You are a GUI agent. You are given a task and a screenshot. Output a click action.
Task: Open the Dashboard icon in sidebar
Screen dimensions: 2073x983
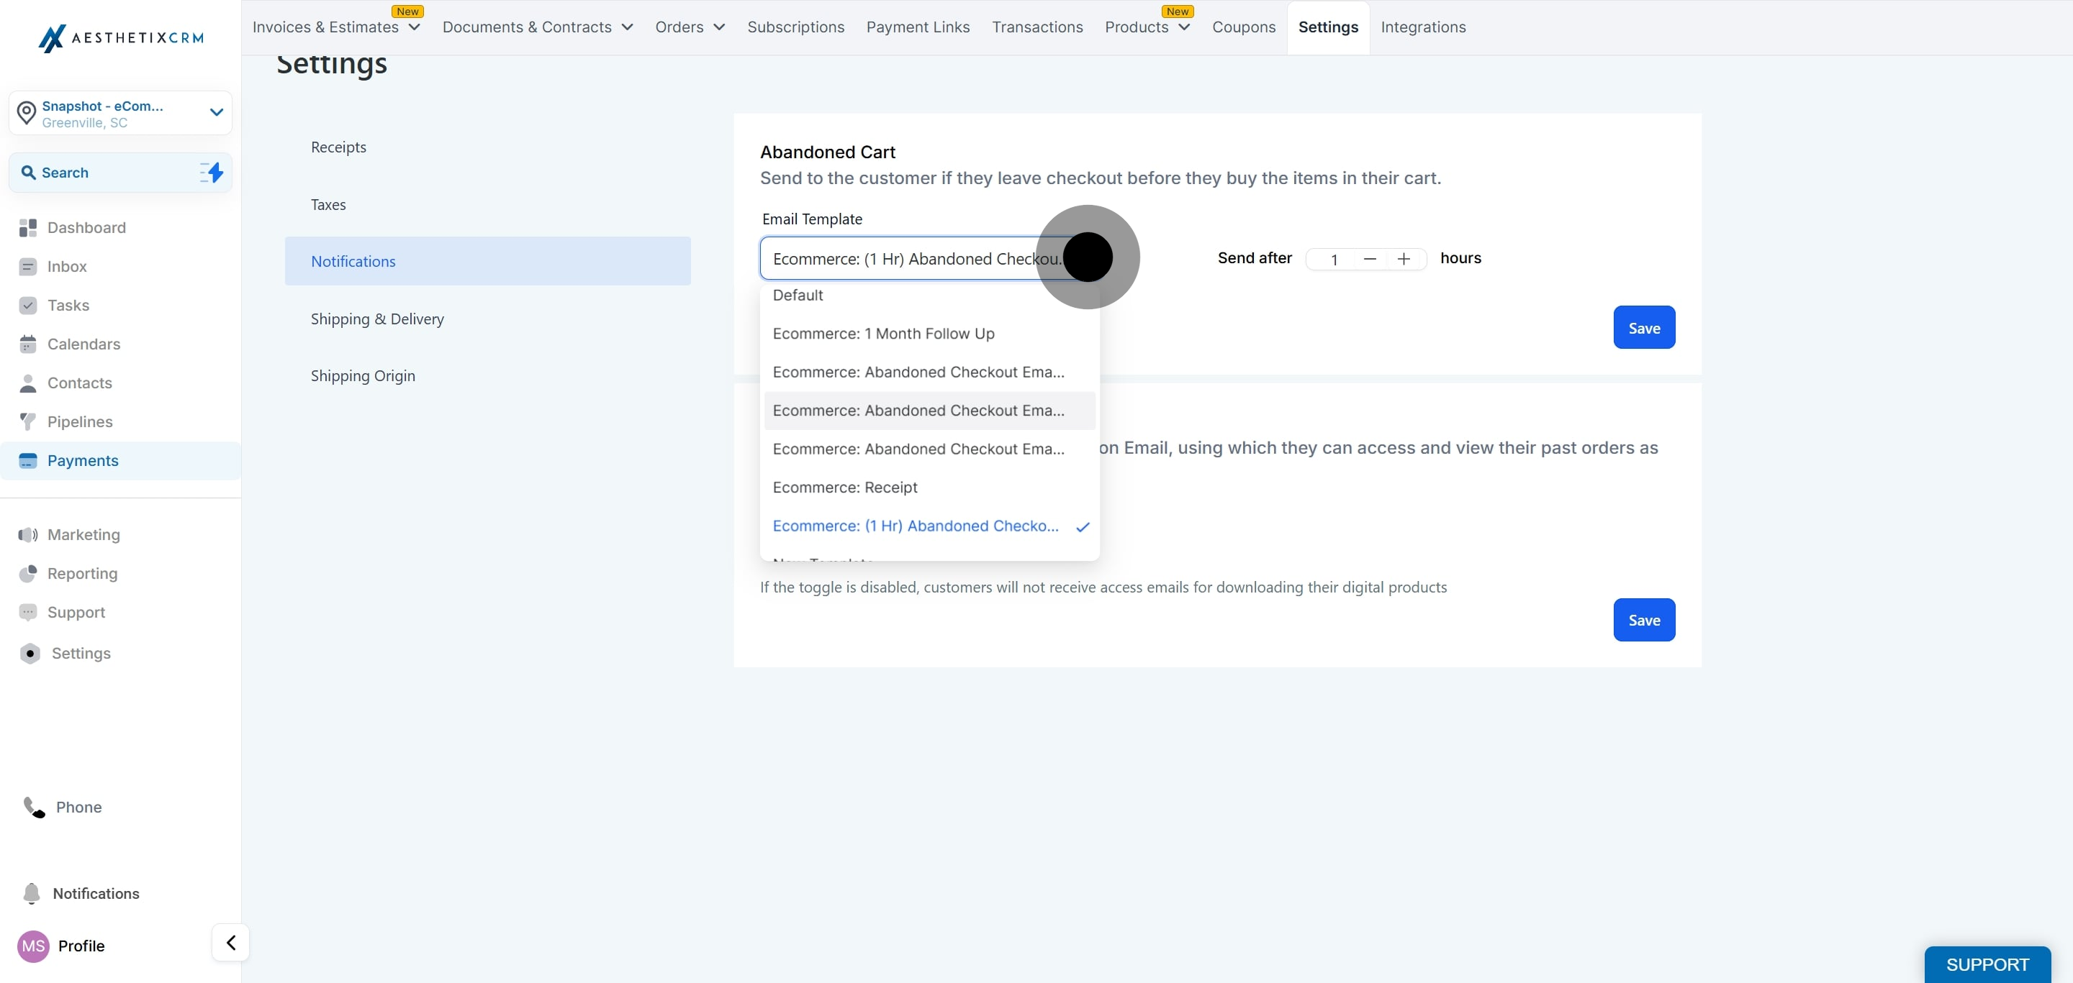pyautogui.click(x=28, y=228)
